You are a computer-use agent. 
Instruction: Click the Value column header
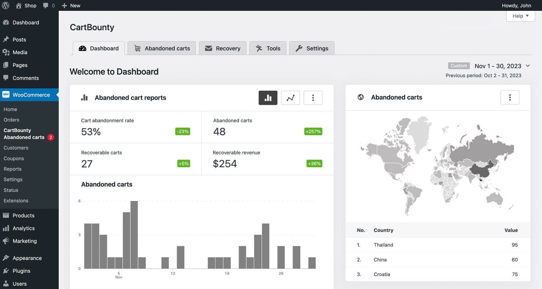[511, 230]
